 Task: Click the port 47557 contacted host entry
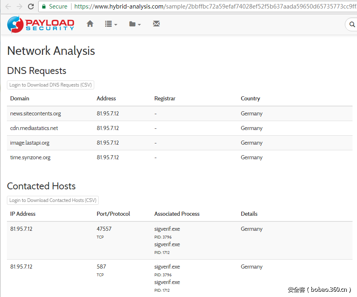(104, 229)
